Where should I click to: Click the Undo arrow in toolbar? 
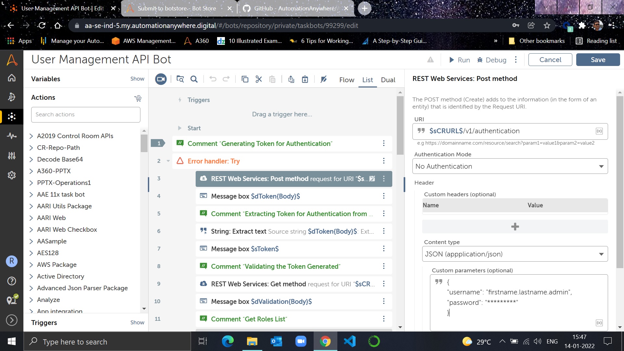[x=213, y=79]
